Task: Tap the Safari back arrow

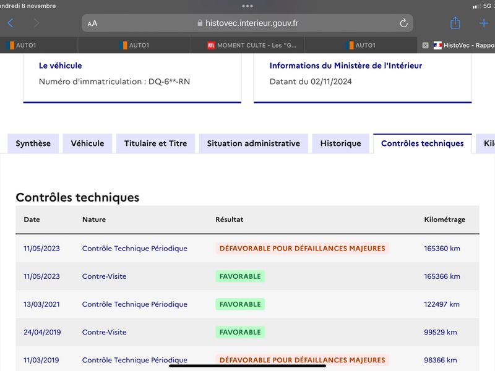Action: [x=11, y=23]
